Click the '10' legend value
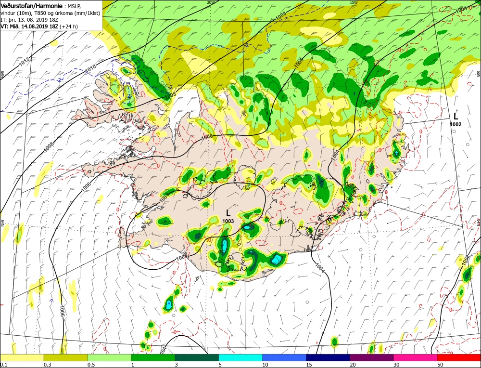 point(266,364)
